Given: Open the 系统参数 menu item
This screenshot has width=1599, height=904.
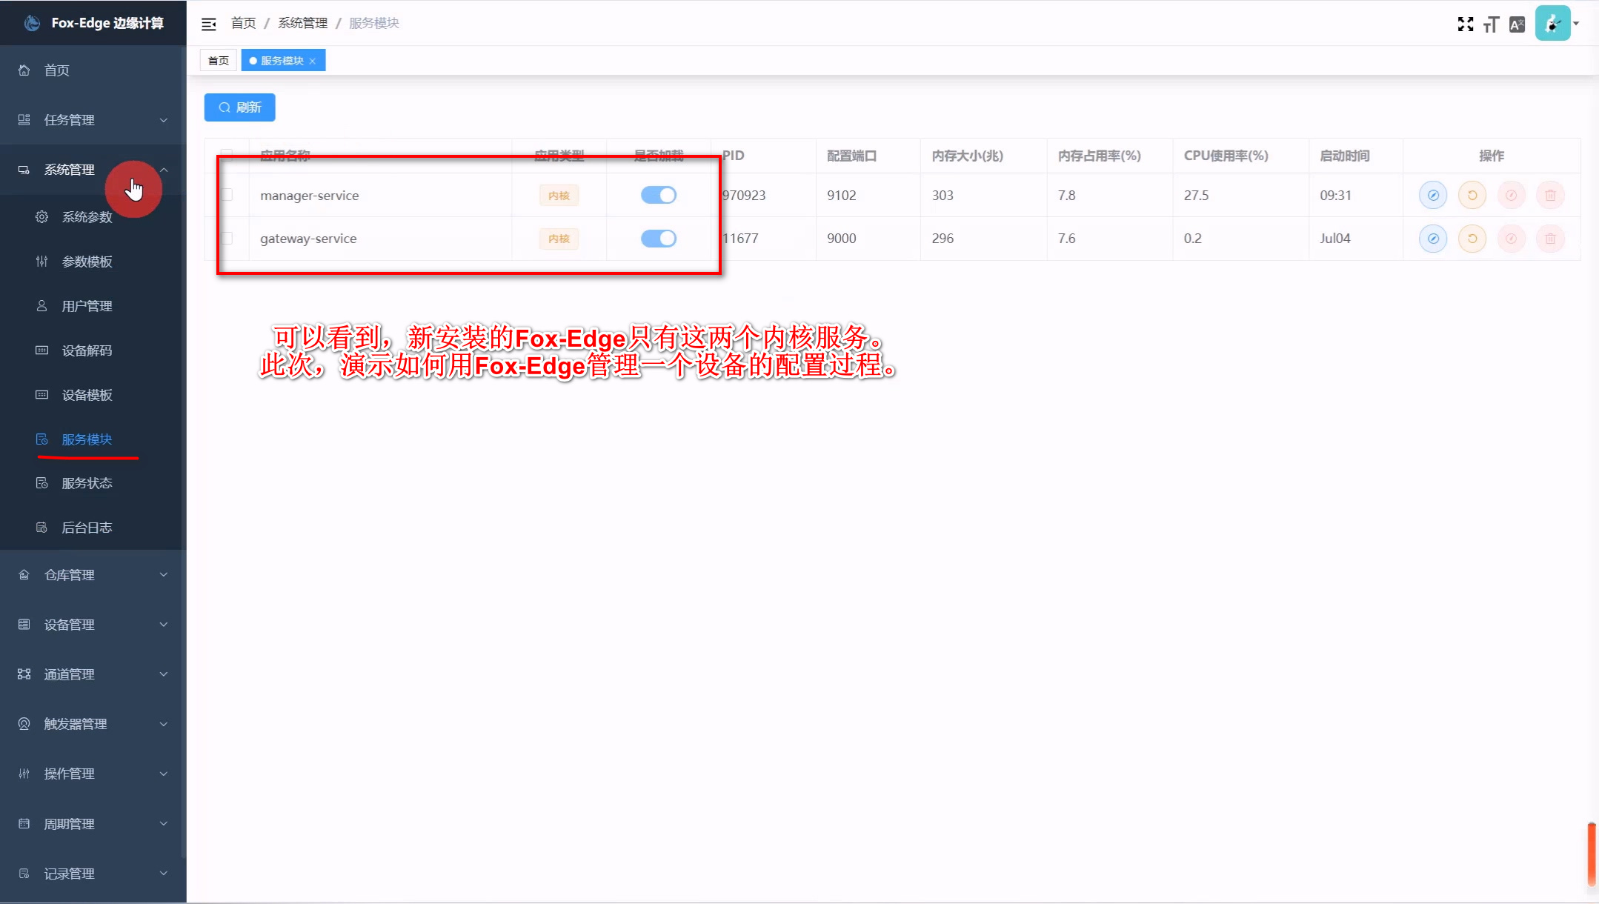Looking at the screenshot, I should (x=93, y=217).
